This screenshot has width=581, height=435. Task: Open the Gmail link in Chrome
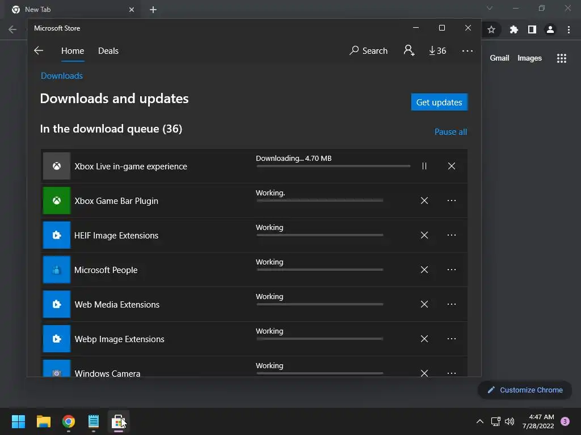tap(499, 58)
